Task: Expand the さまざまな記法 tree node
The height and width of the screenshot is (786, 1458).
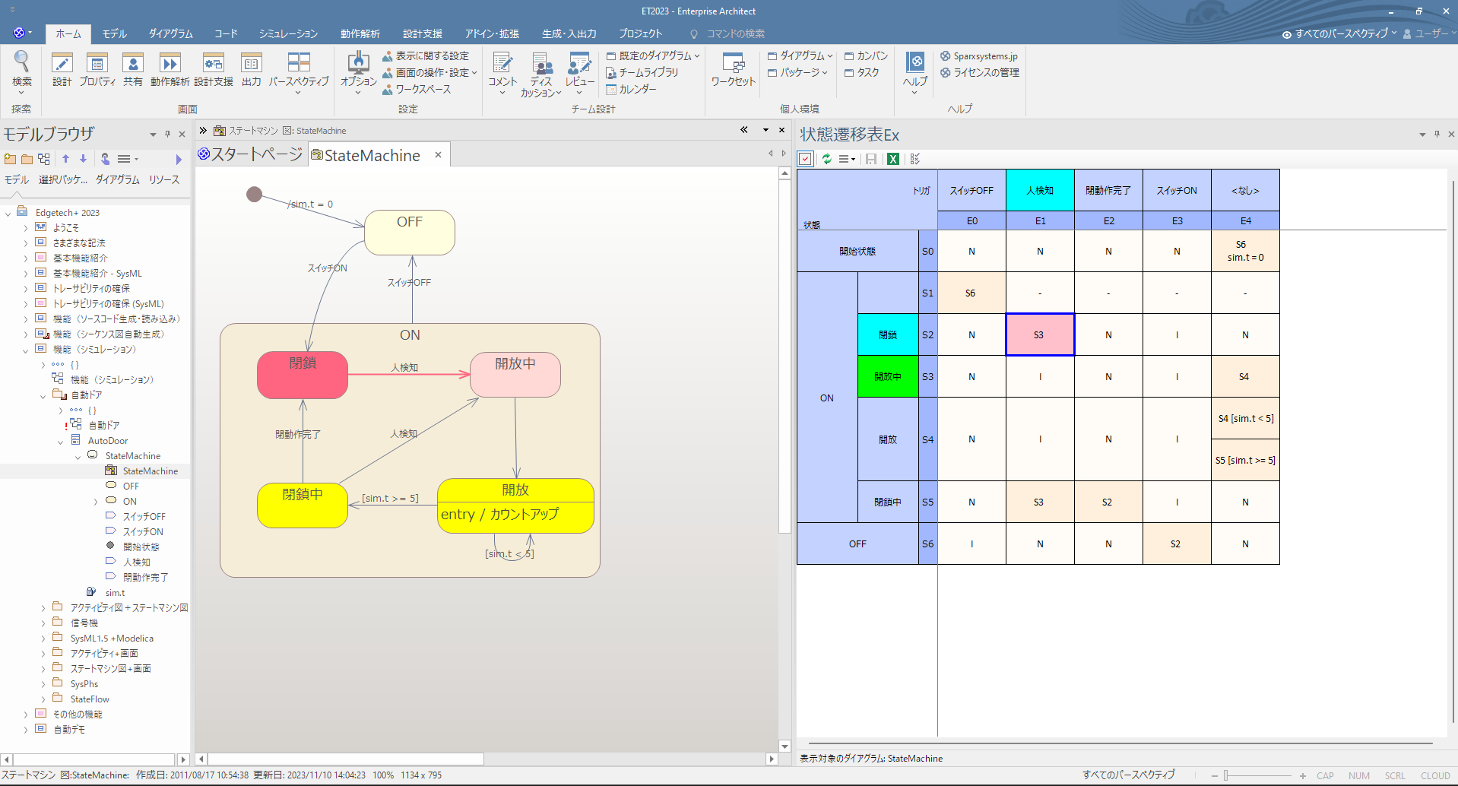Action: click(25, 243)
